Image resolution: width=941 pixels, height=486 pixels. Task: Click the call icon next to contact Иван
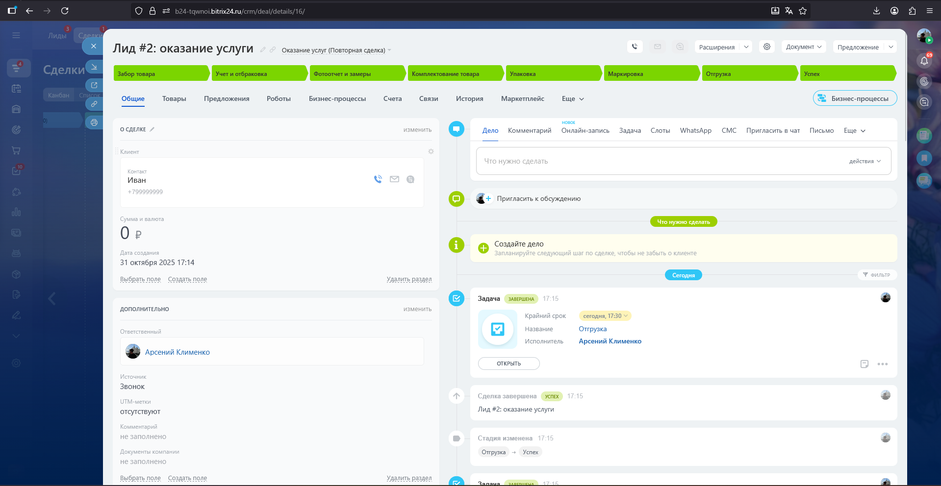point(378,179)
